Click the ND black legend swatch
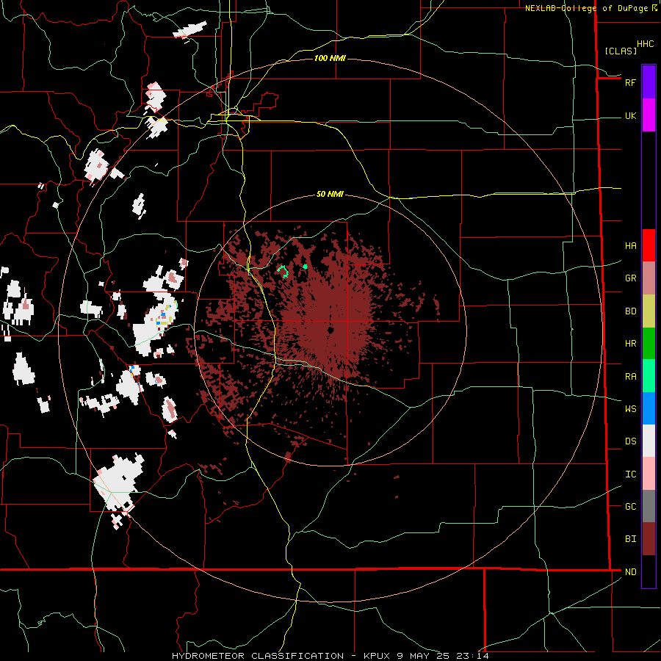 [x=649, y=571]
